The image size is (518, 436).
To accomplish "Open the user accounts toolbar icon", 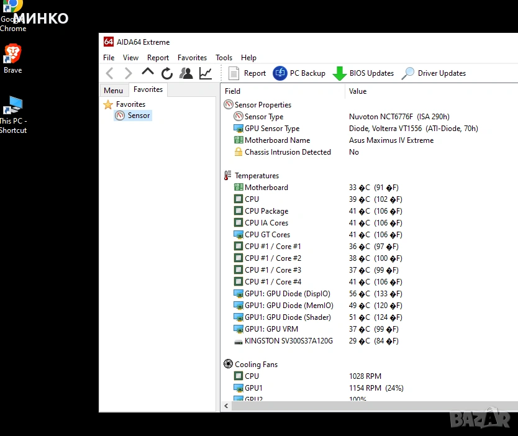I will coord(186,73).
